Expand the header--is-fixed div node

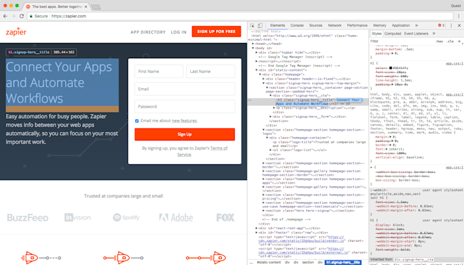point(264,79)
